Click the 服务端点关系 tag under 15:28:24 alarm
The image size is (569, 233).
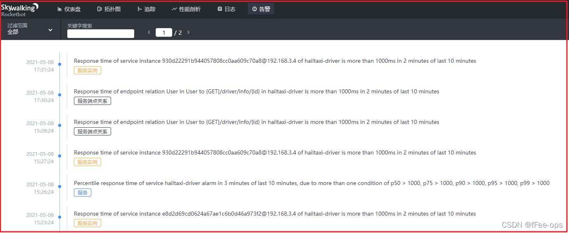92,131
